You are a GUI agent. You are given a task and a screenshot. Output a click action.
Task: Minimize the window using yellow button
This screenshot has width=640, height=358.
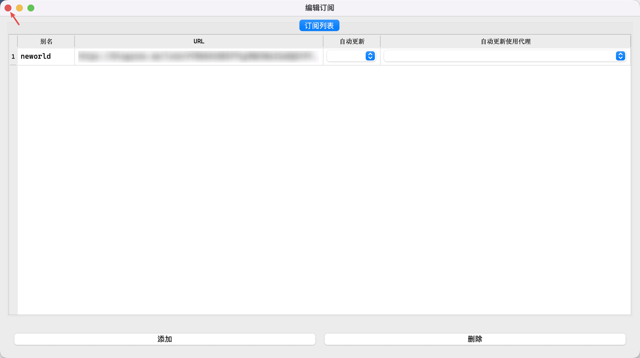point(19,8)
